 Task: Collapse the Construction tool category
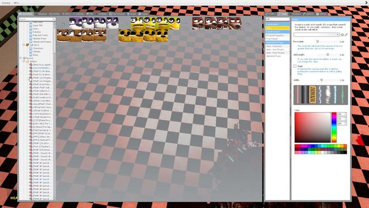coord(277,32)
